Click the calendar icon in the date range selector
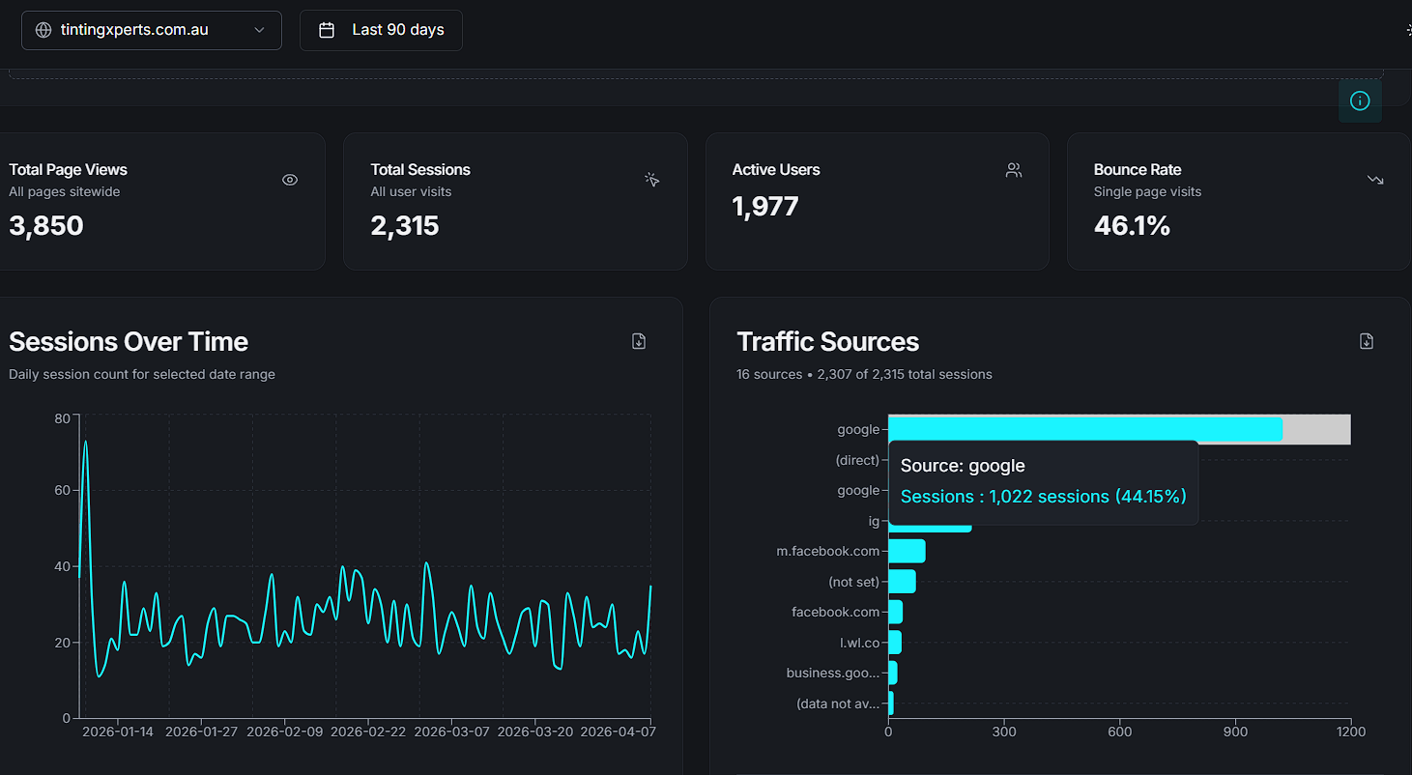This screenshot has height=775, width=1412. 327,30
